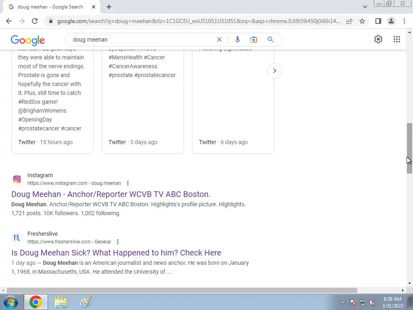413x310 pixels.
Task: Click the Instagram result favicon
Action: [x=17, y=179]
